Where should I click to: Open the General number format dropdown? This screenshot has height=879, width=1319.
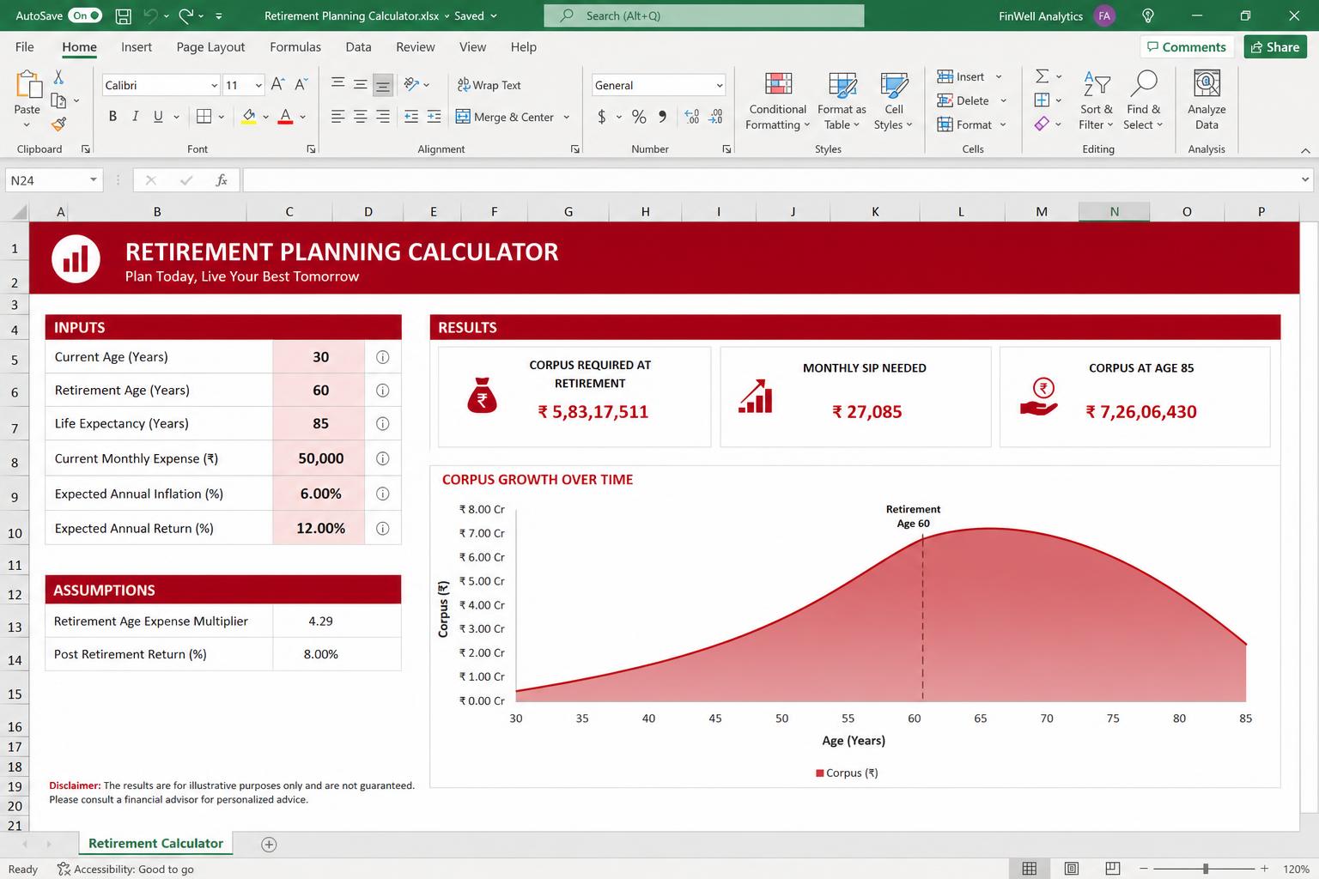pos(719,85)
